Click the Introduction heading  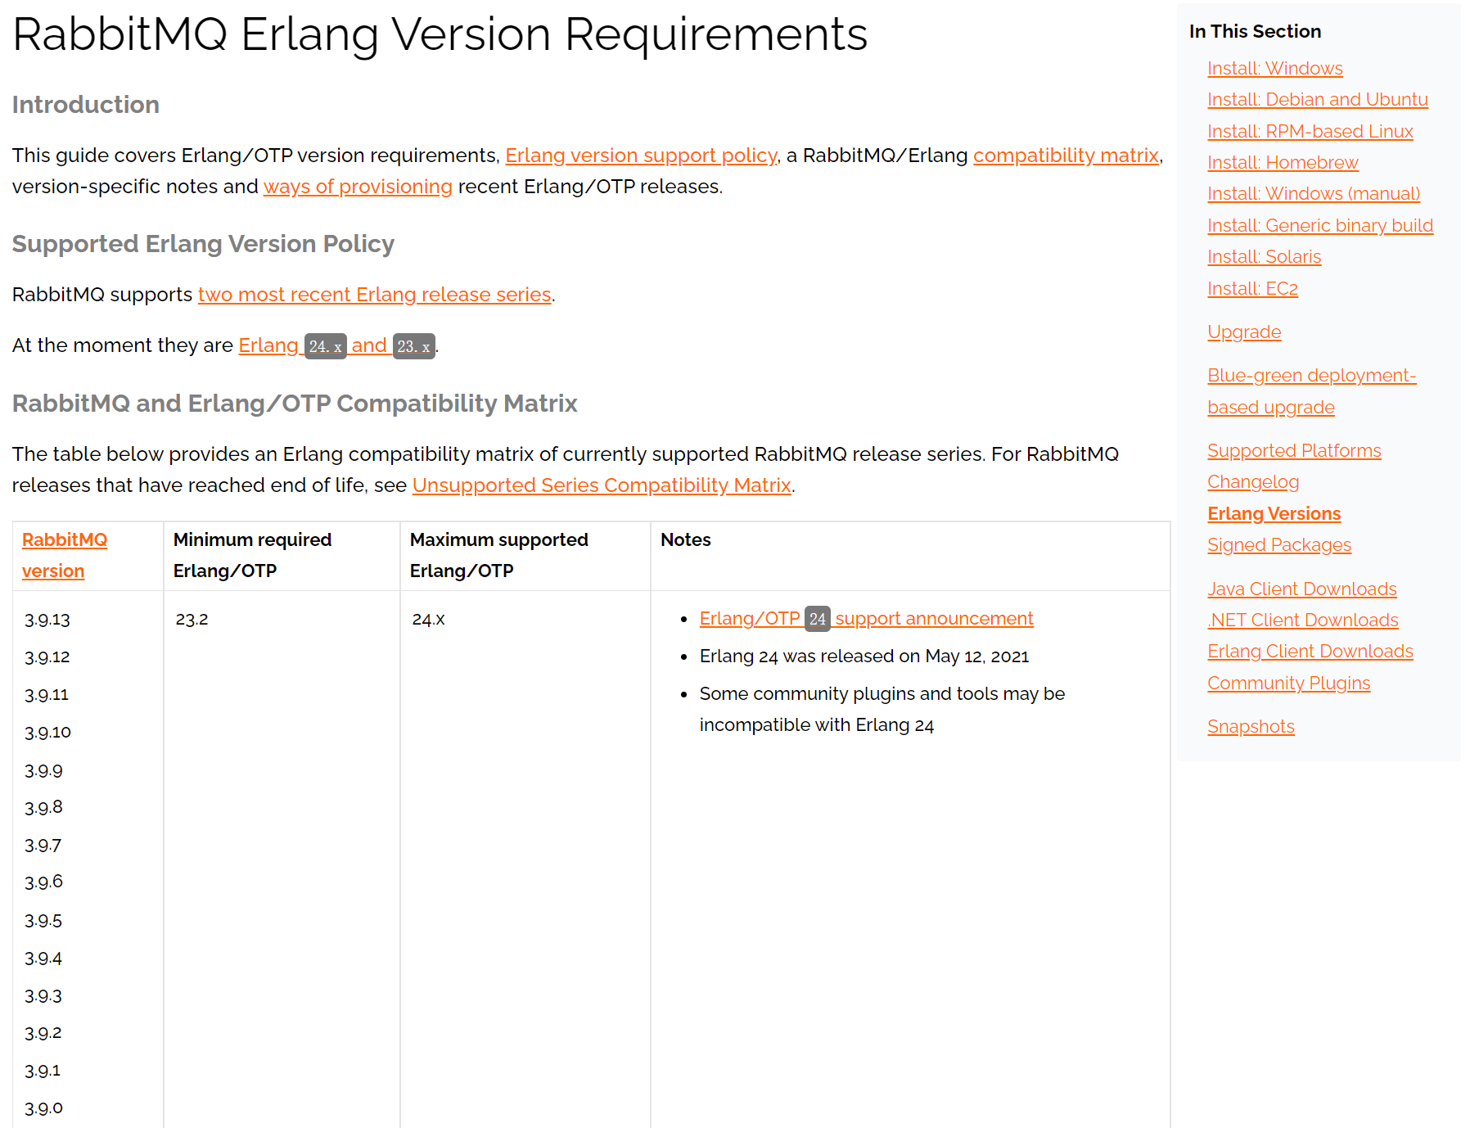[86, 105]
